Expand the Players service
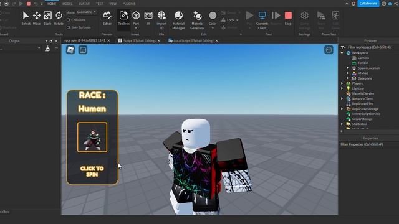The image size is (399, 224). [x=342, y=83]
